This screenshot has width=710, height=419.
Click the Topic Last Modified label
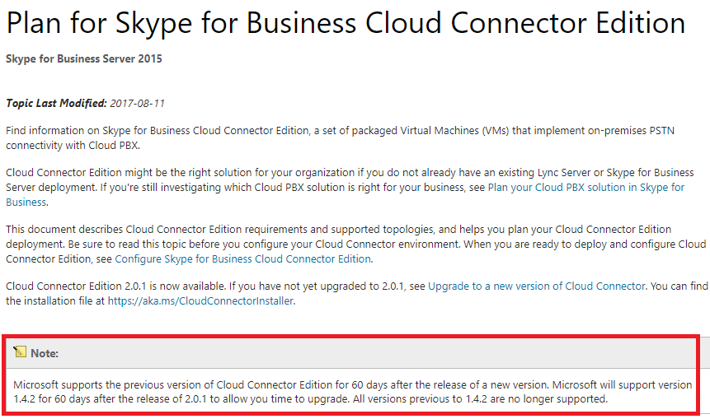56,103
